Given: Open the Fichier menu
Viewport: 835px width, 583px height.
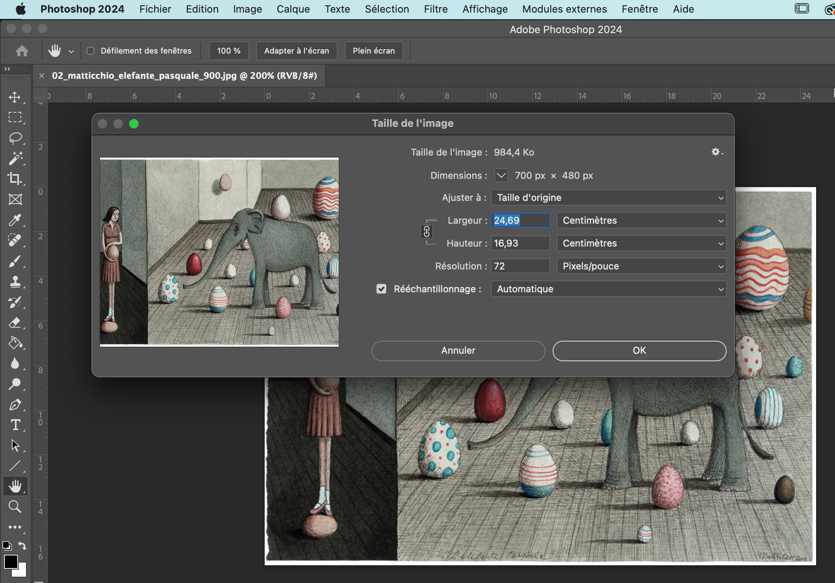Looking at the screenshot, I should 155,9.
